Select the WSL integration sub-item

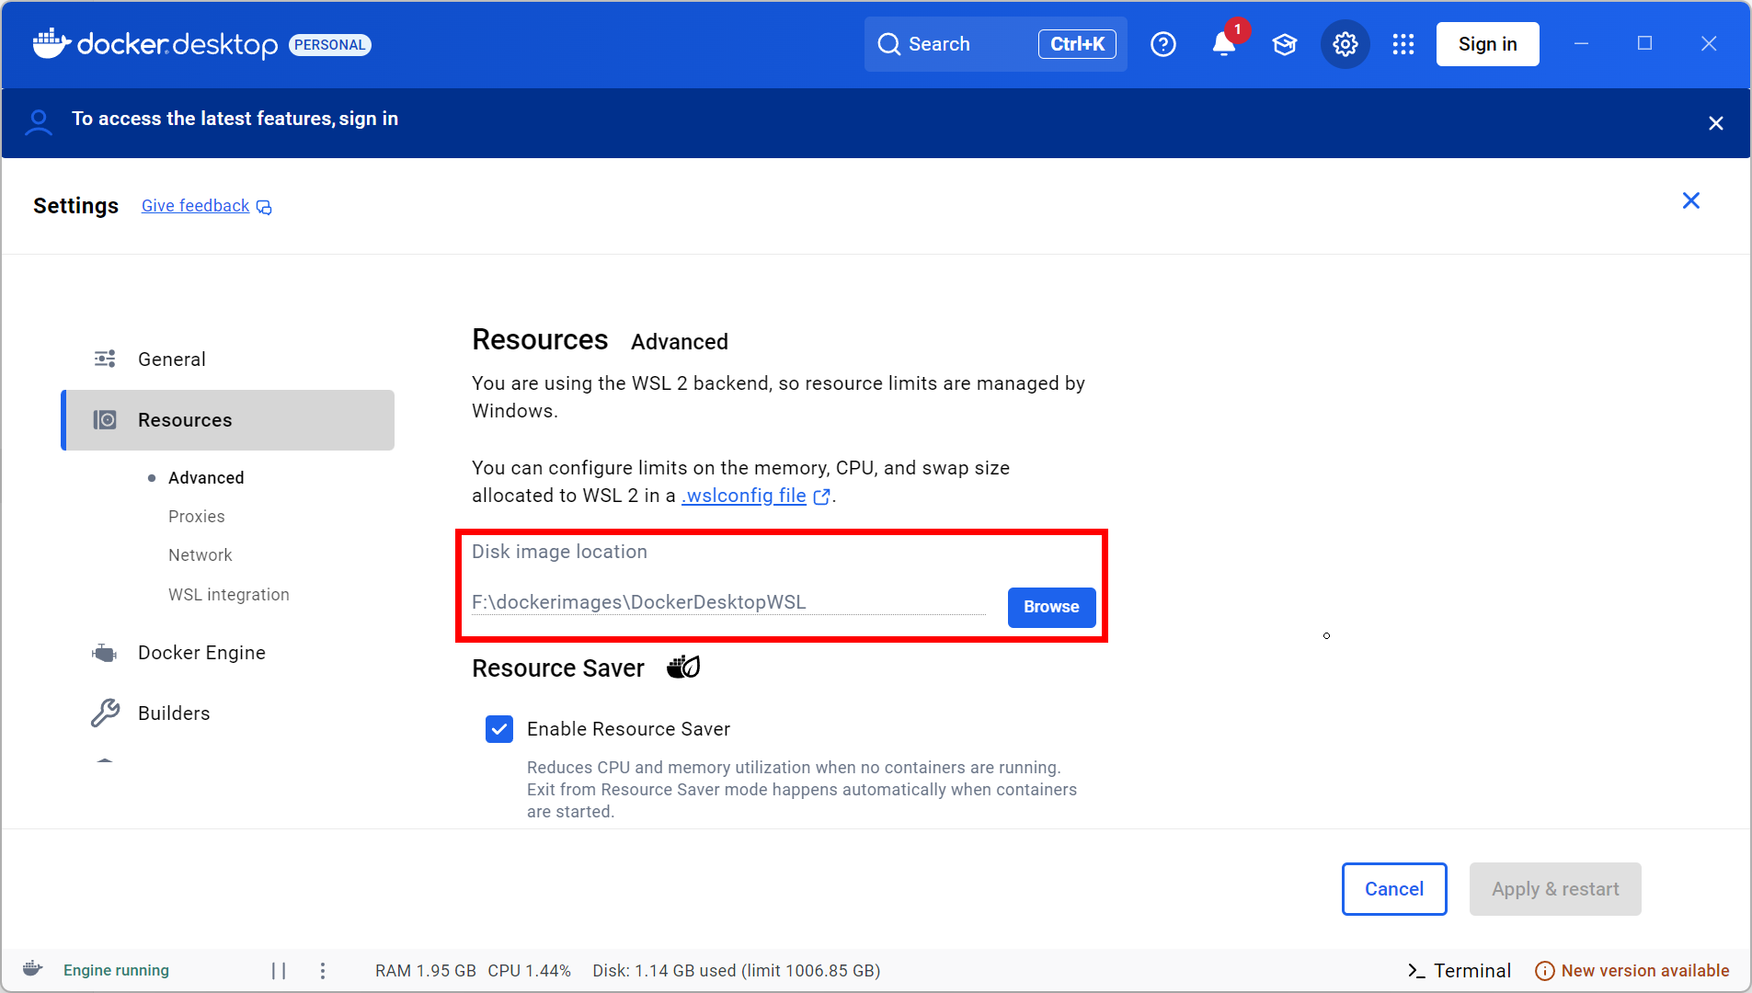229,595
